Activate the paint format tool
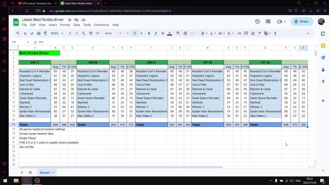This screenshot has width=329, height=185. click(x=45, y=33)
